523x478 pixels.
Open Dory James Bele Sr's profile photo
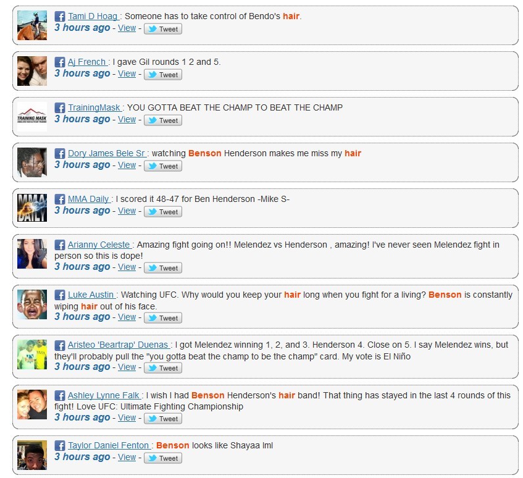click(x=32, y=162)
